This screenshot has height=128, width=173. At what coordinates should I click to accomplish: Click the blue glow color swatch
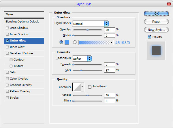coord(67,42)
